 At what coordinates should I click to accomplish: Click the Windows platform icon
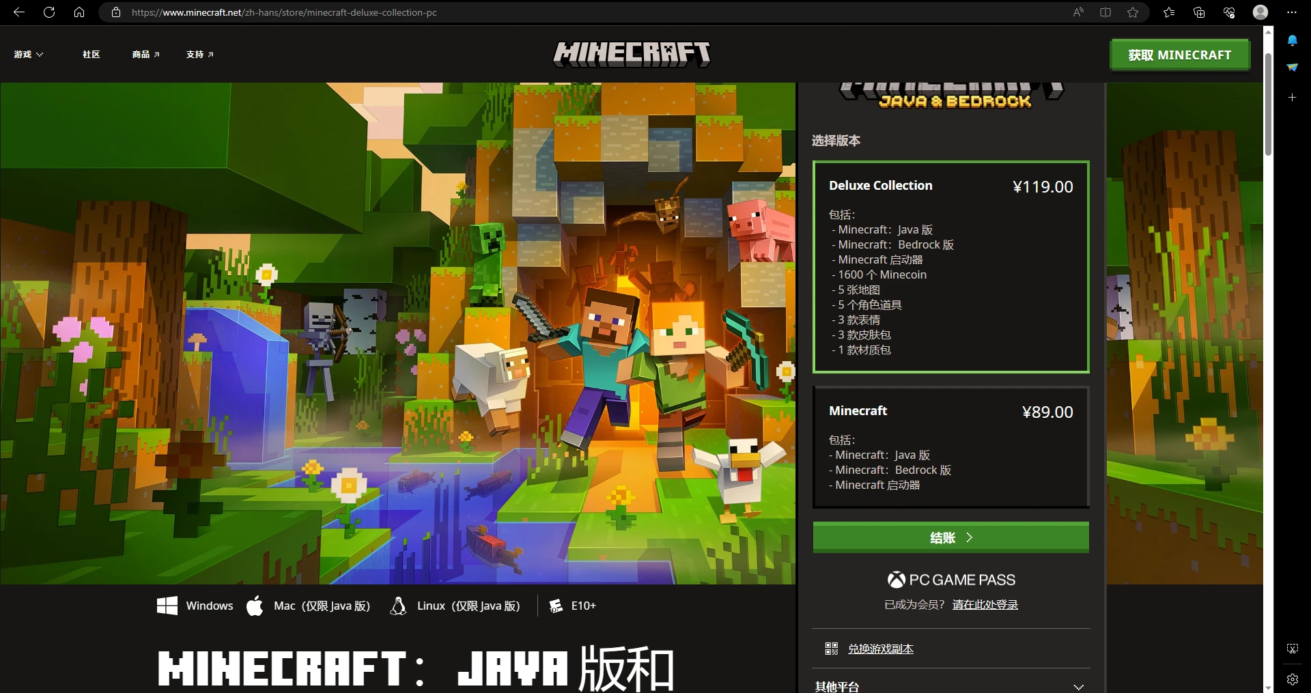click(166, 606)
